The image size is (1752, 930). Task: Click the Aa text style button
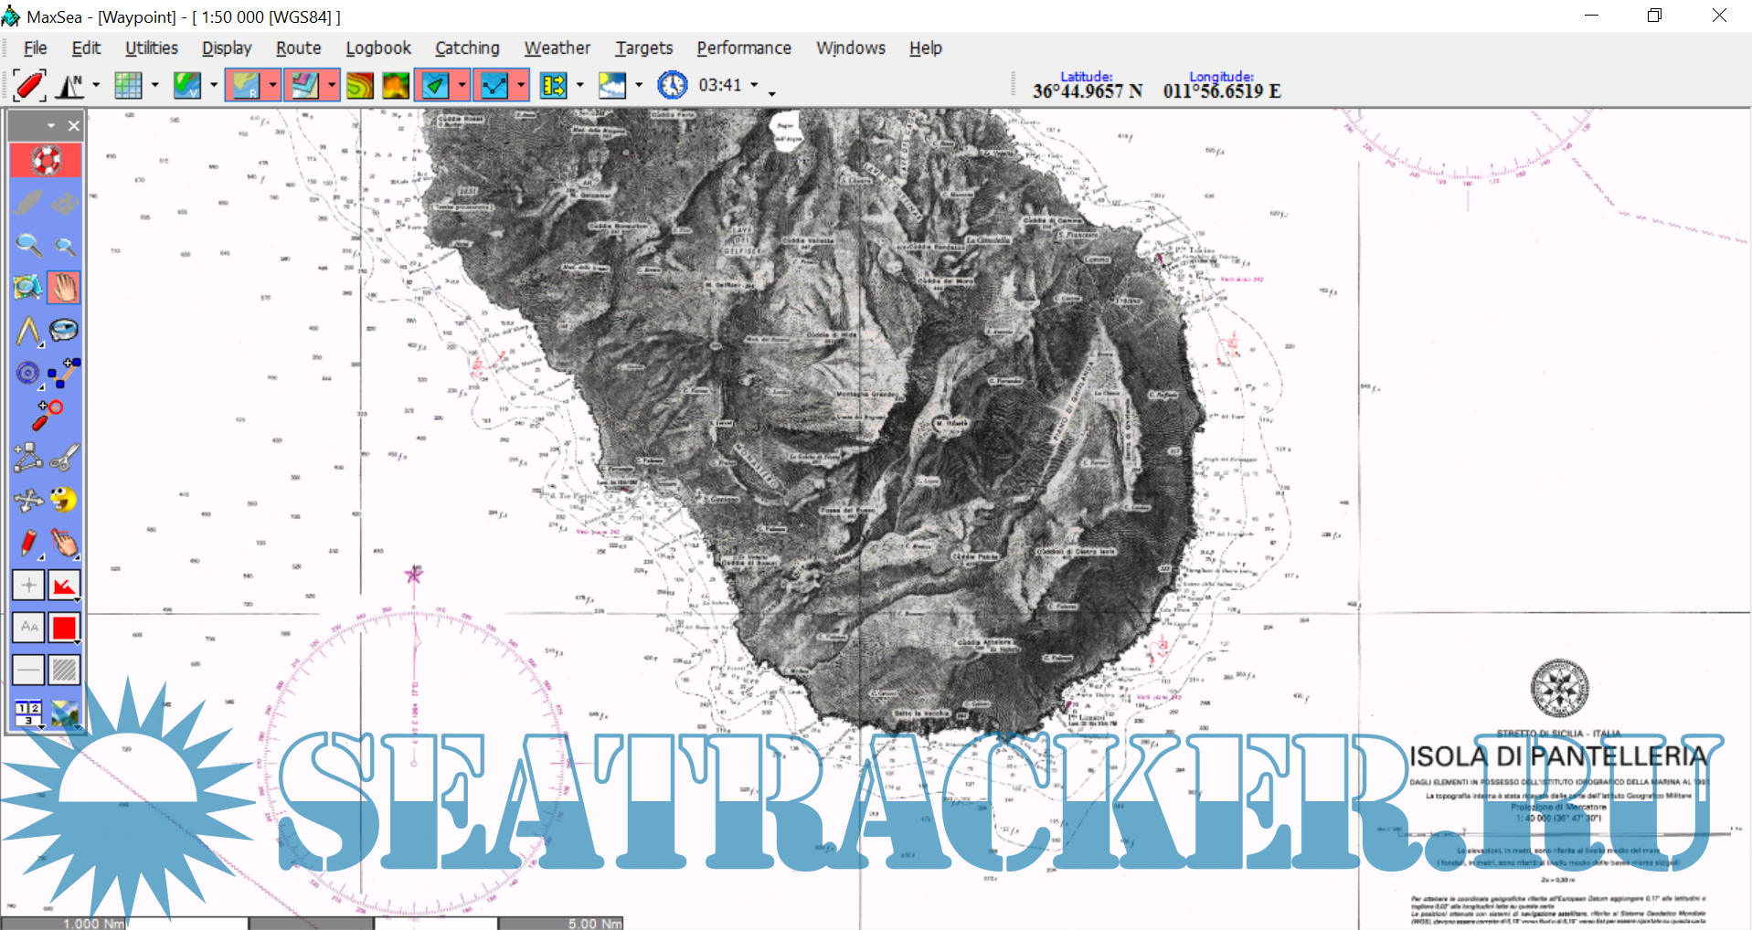[x=28, y=628]
